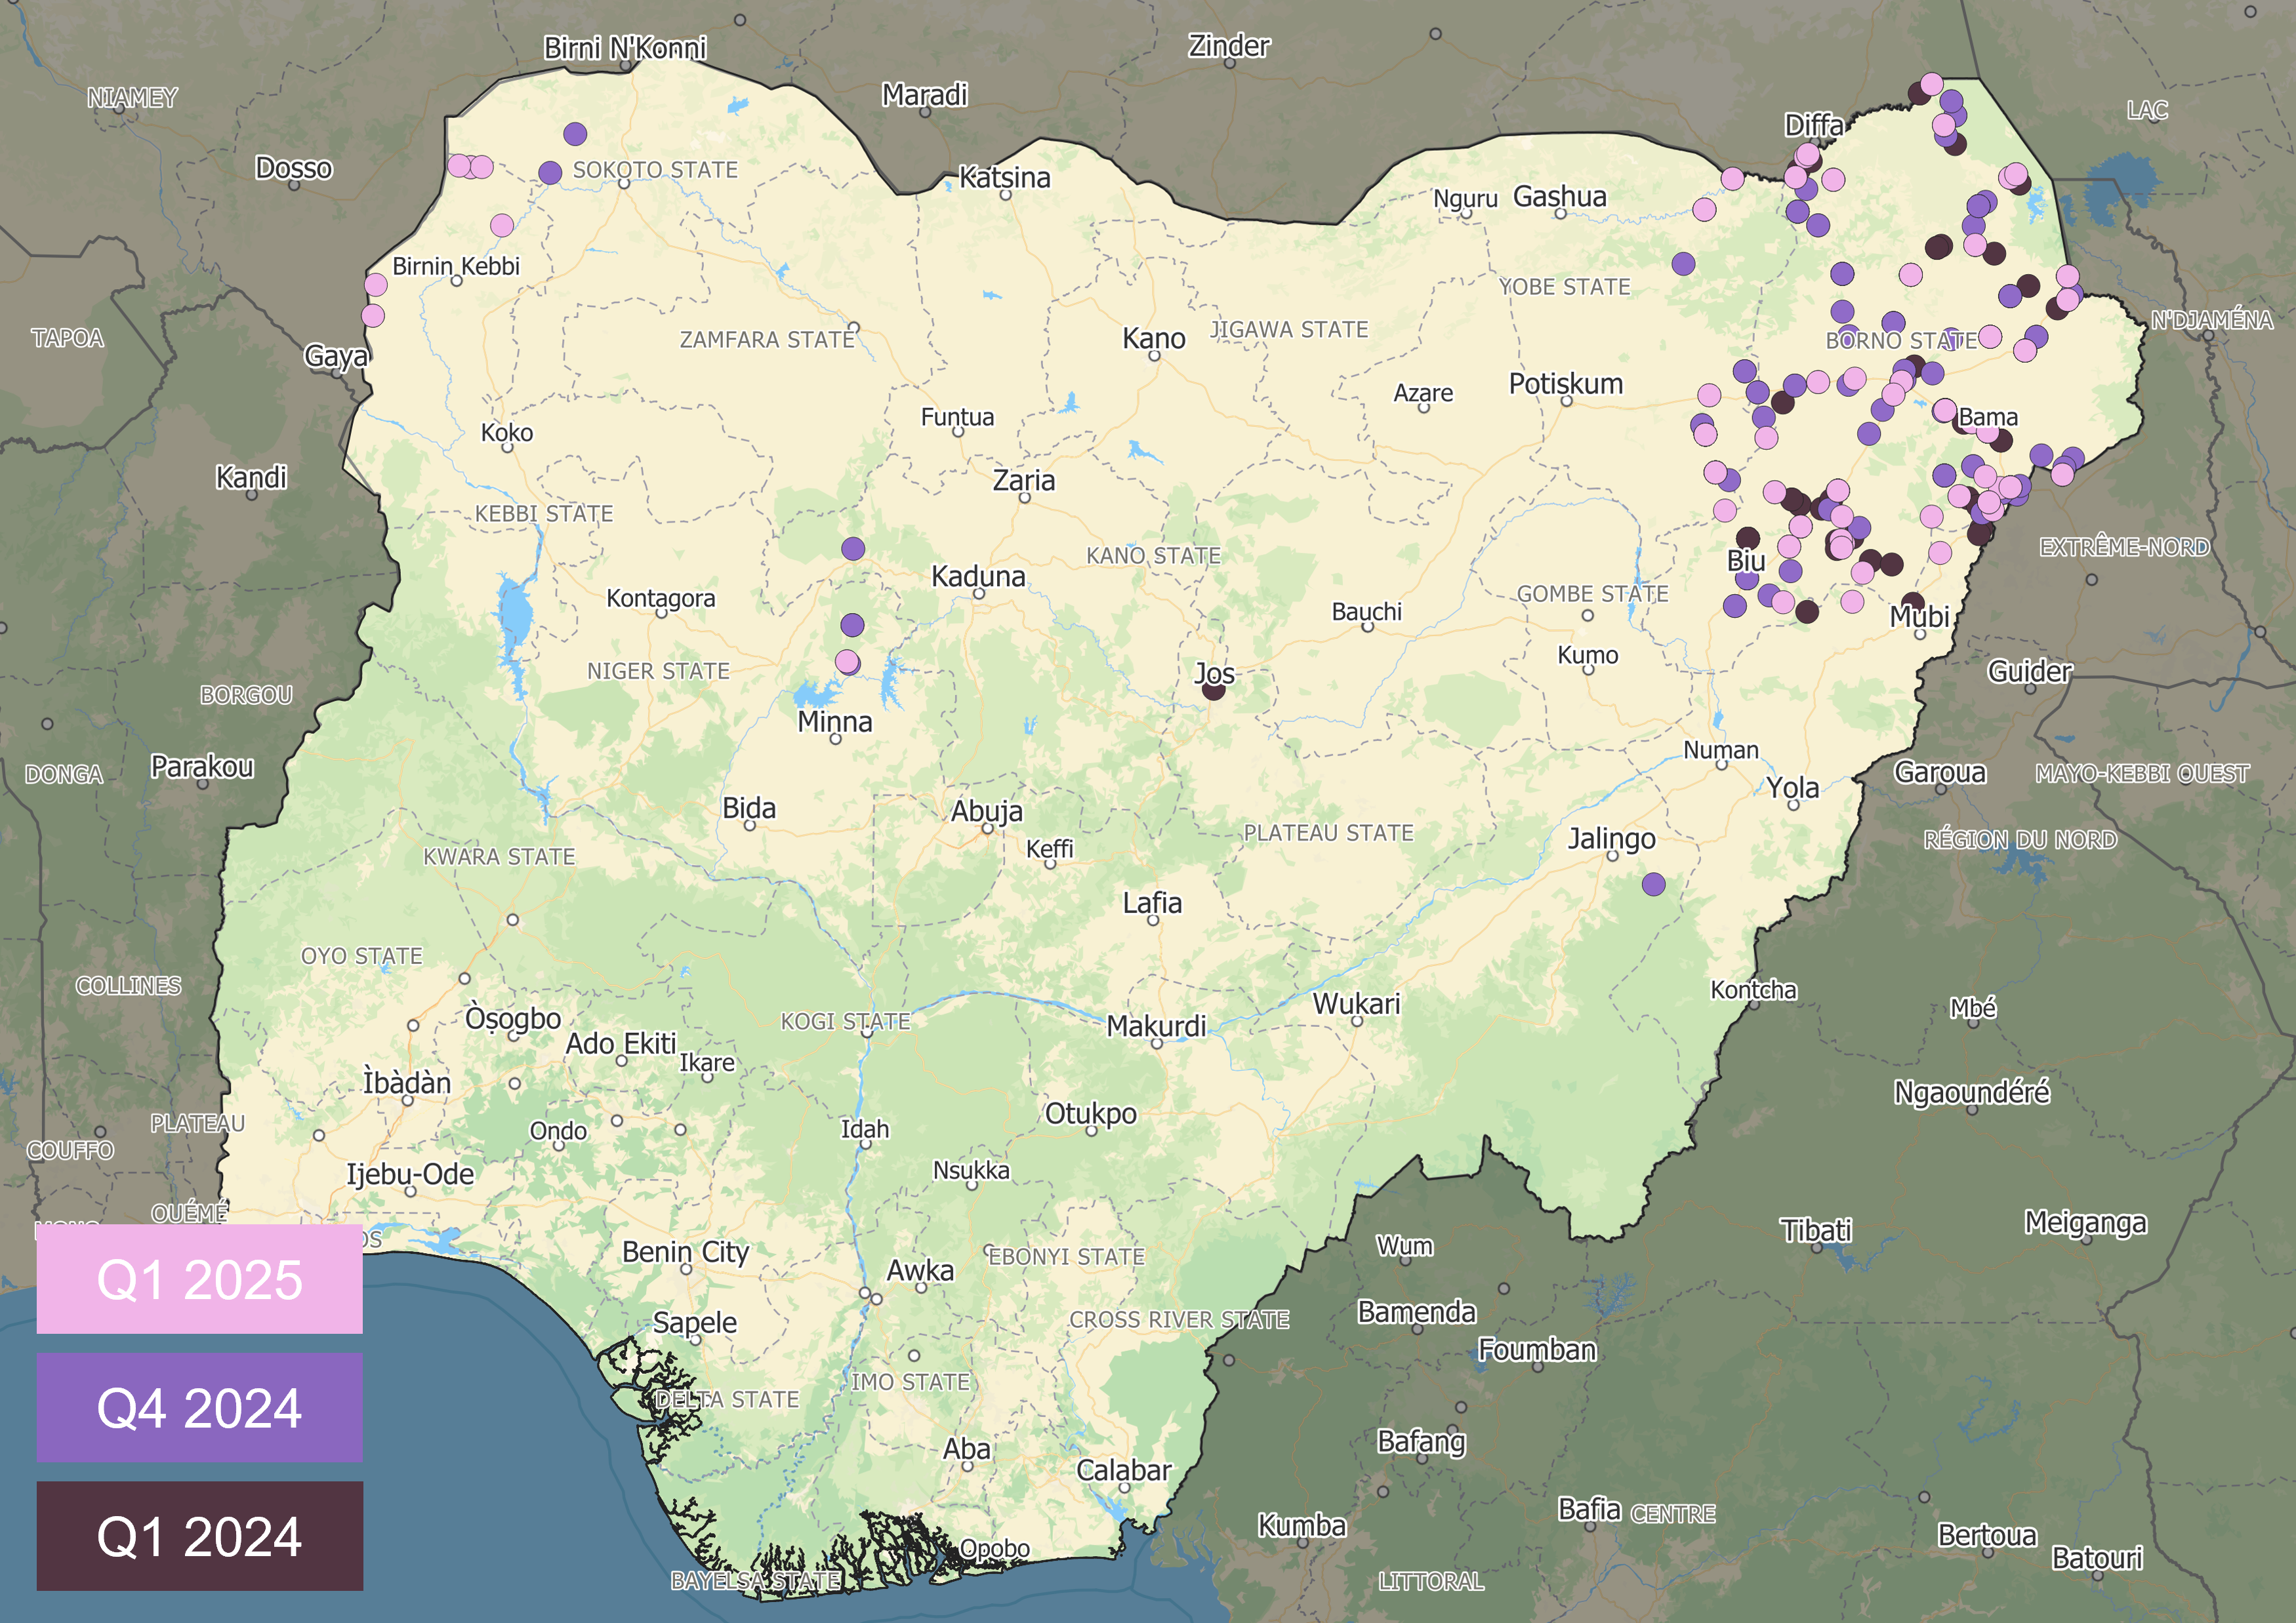Viewport: 2296px width, 1623px height.
Task: Click the Calabar city label
Action: pyautogui.click(x=1123, y=1470)
